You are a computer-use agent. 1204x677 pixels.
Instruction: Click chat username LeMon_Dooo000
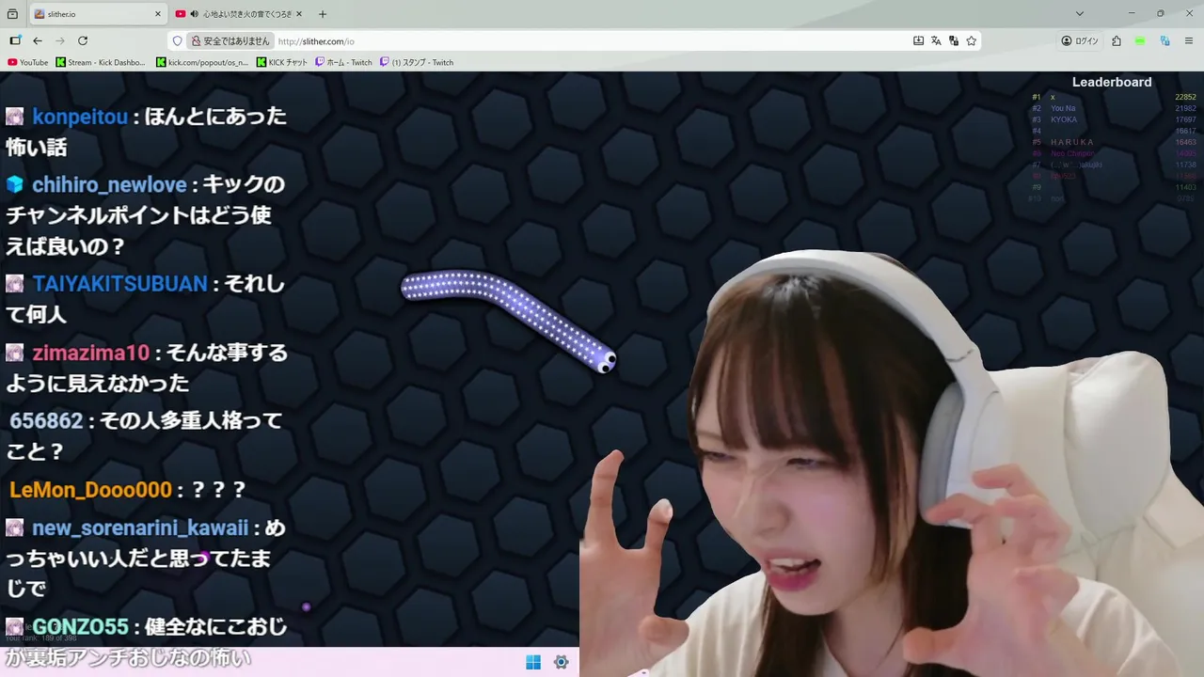click(x=90, y=490)
